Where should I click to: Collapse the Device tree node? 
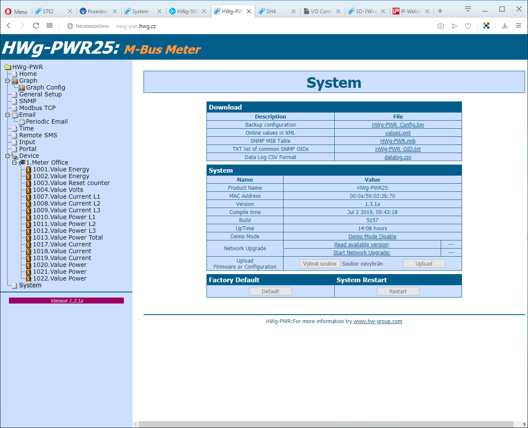click(7, 156)
